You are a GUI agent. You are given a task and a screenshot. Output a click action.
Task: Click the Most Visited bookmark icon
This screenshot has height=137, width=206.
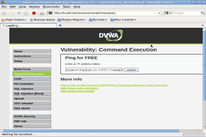pyautogui.click(x=3, y=20)
